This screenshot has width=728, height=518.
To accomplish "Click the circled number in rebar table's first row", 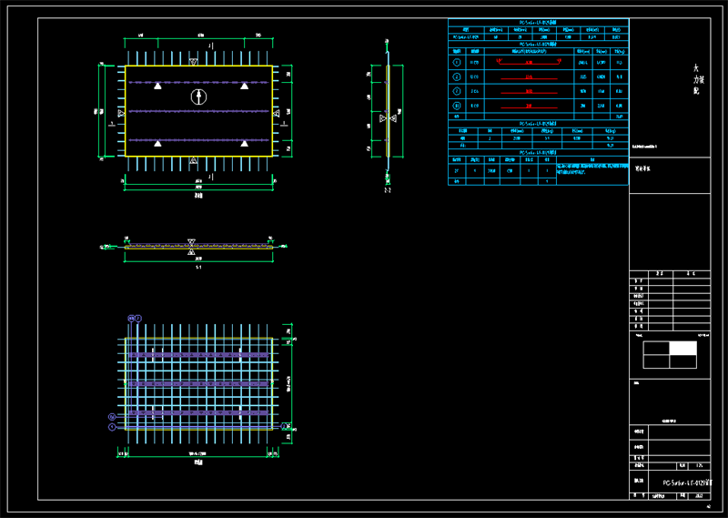I will pos(457,62).
